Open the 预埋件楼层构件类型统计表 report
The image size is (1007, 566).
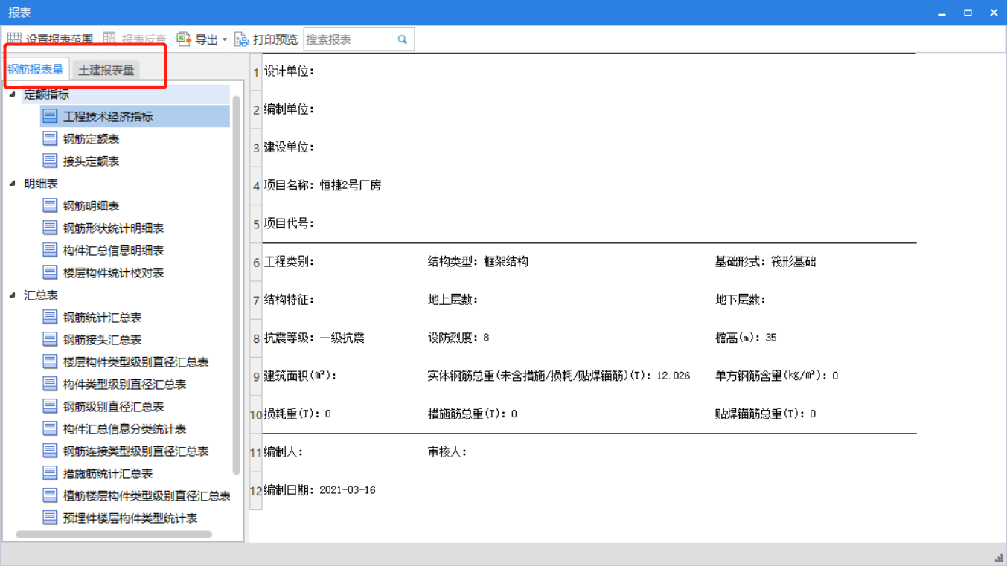[x=130, y=518]
